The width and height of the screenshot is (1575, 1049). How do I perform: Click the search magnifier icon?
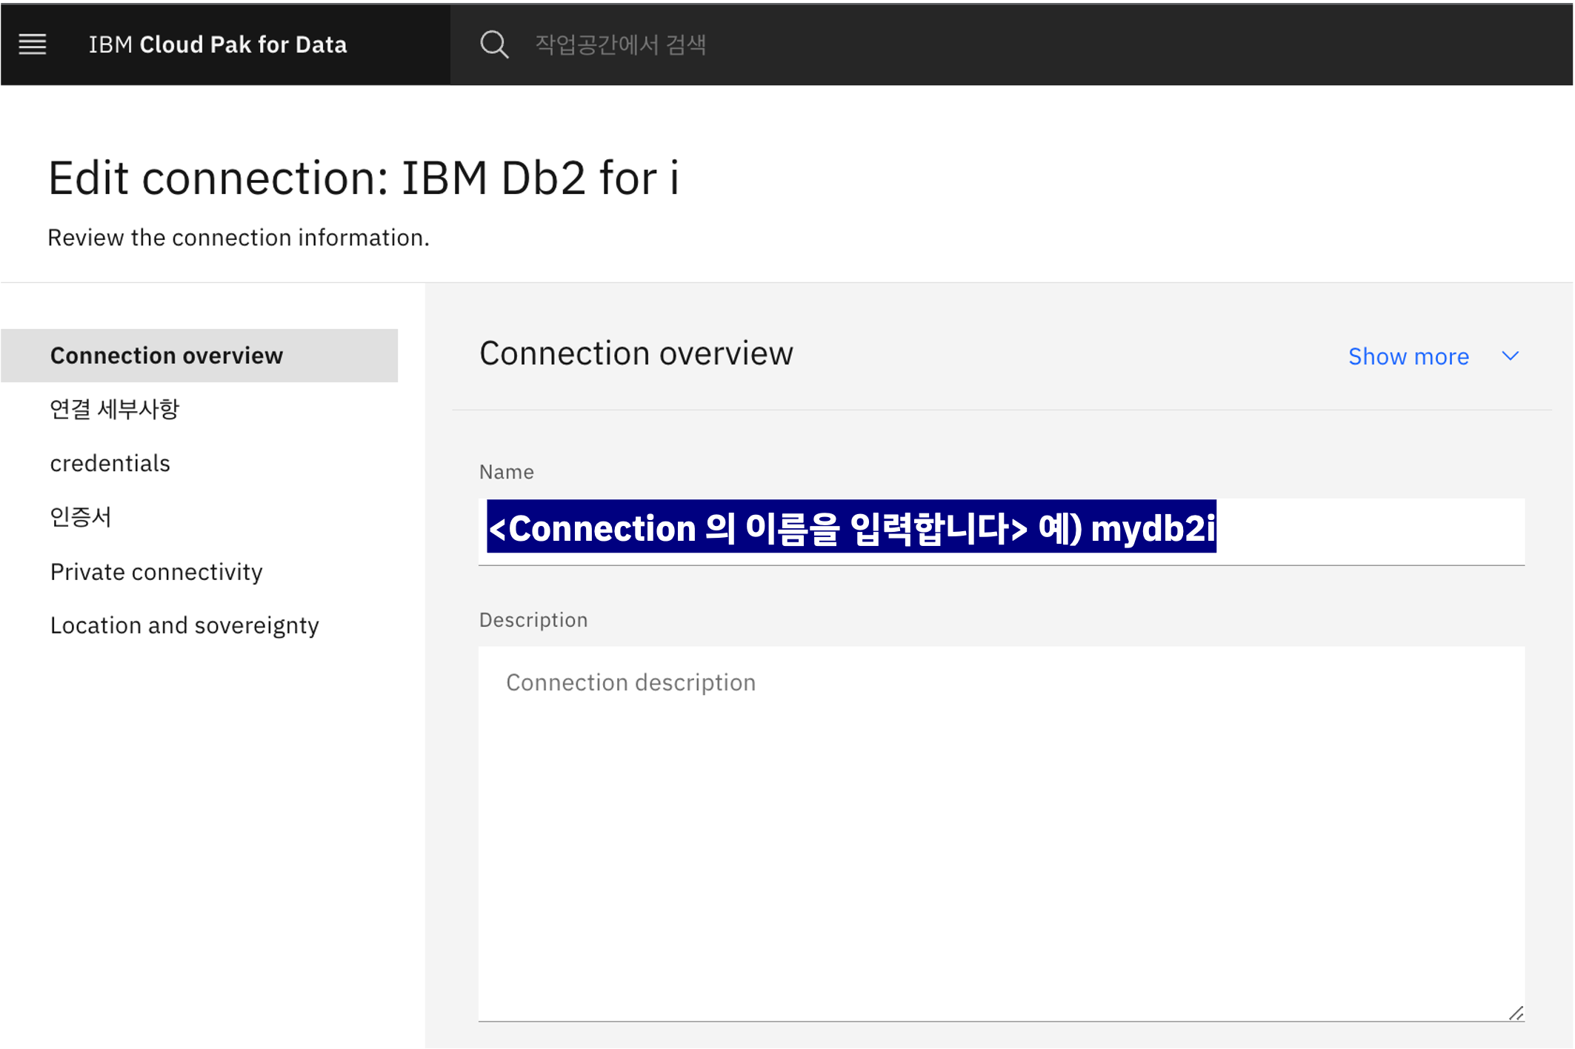tap(494, 44)
